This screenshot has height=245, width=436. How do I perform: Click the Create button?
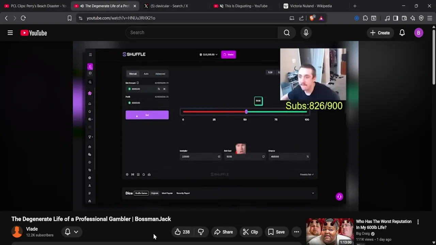[380, 33]
